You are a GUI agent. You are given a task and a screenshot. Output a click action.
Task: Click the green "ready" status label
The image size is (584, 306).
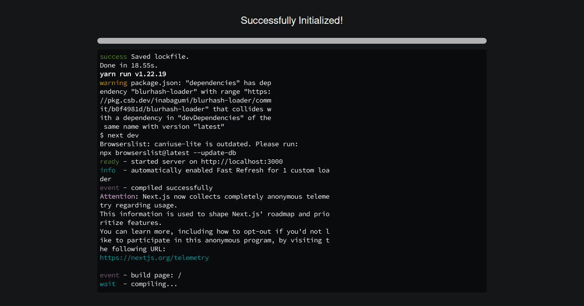click(x=109, y=162)
